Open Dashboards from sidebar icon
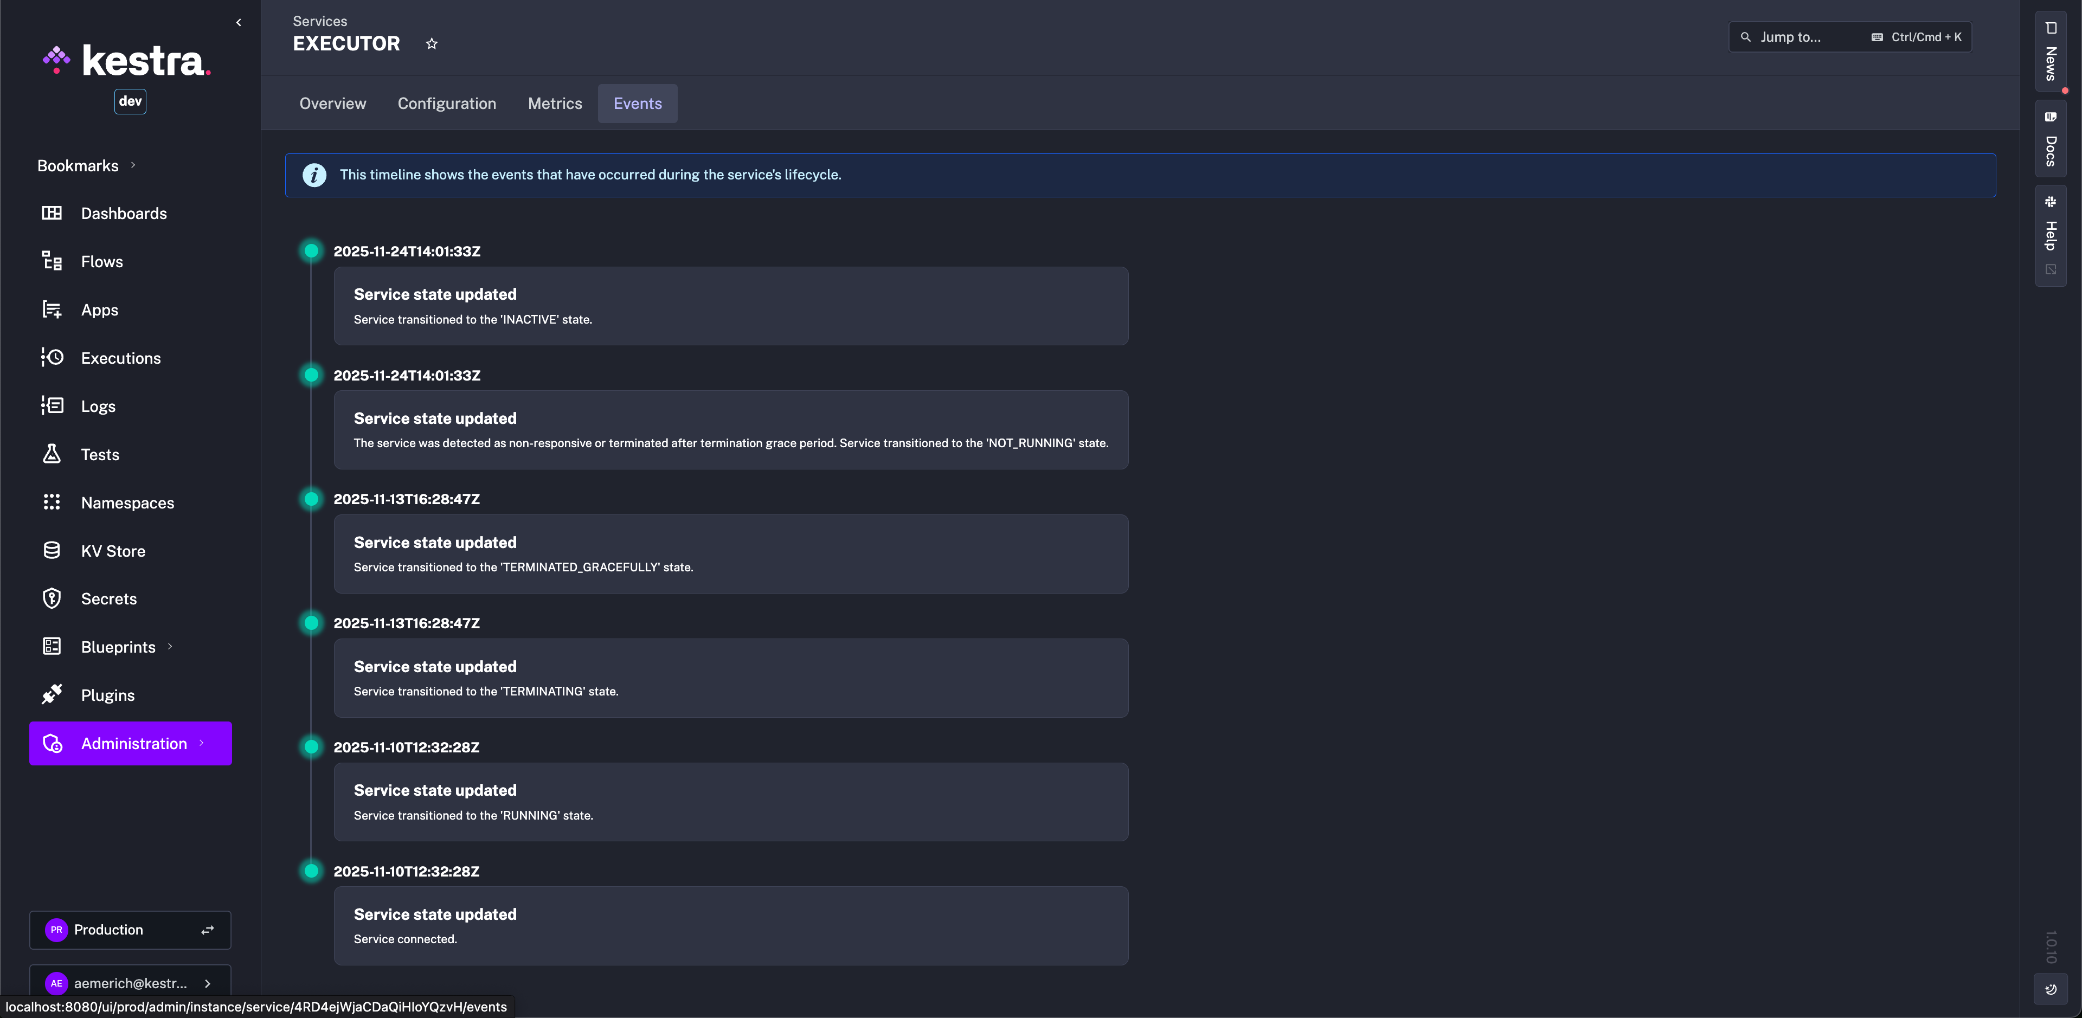2082x1018 pixels. click(x=52, y=213)
